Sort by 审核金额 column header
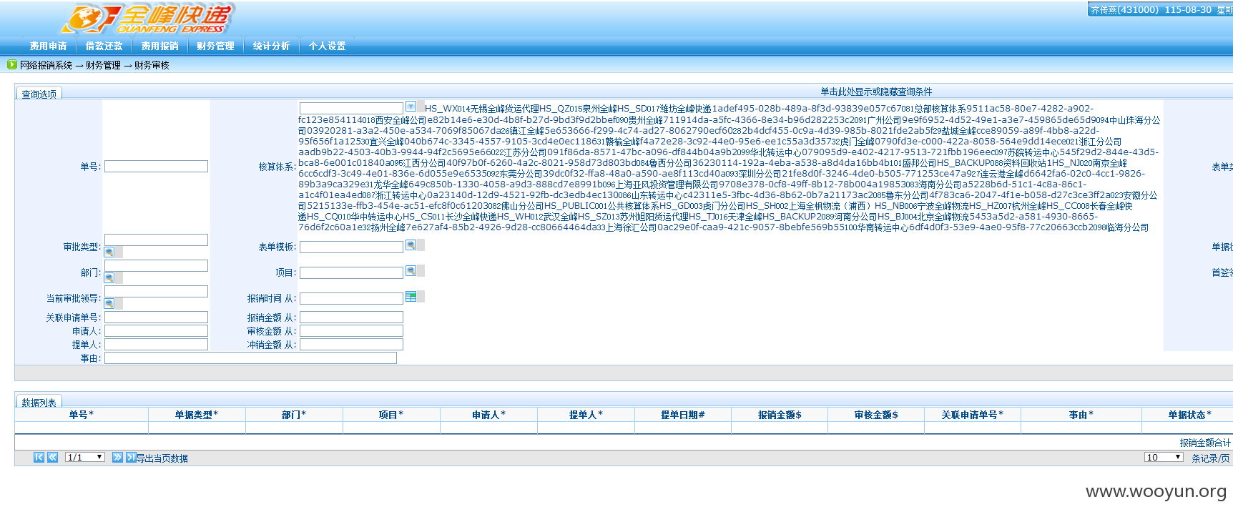 coord(876,415)
